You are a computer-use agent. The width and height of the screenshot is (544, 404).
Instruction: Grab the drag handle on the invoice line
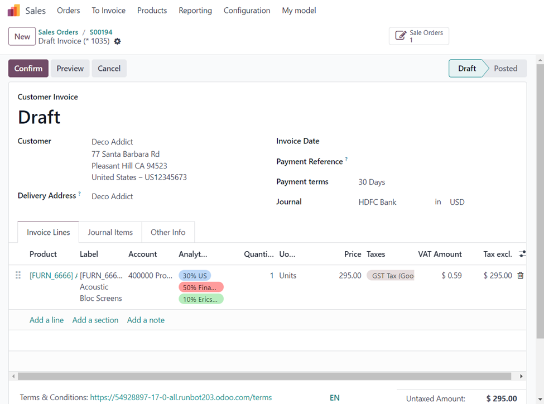pos(18,276)
